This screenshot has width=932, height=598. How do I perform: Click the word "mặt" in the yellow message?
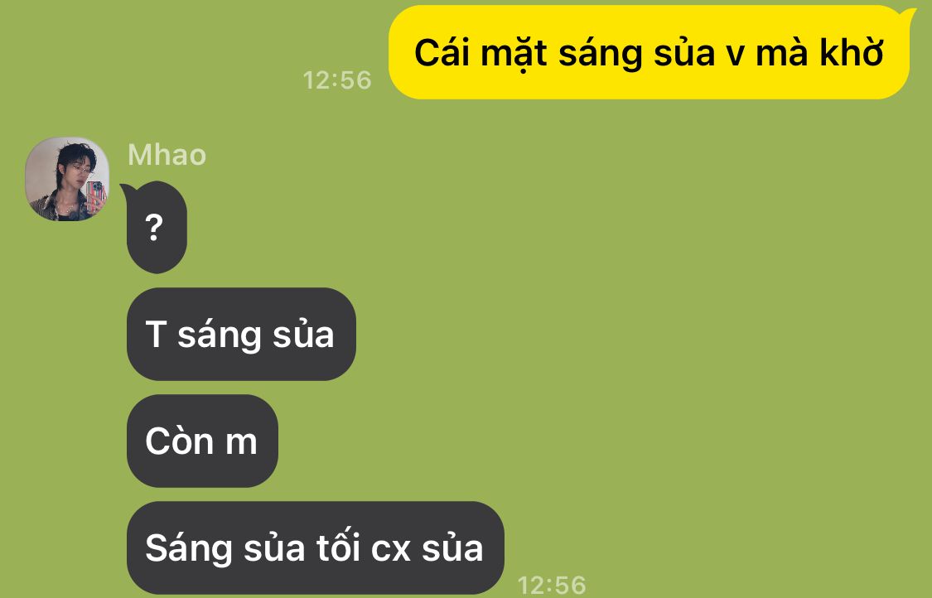513,55
